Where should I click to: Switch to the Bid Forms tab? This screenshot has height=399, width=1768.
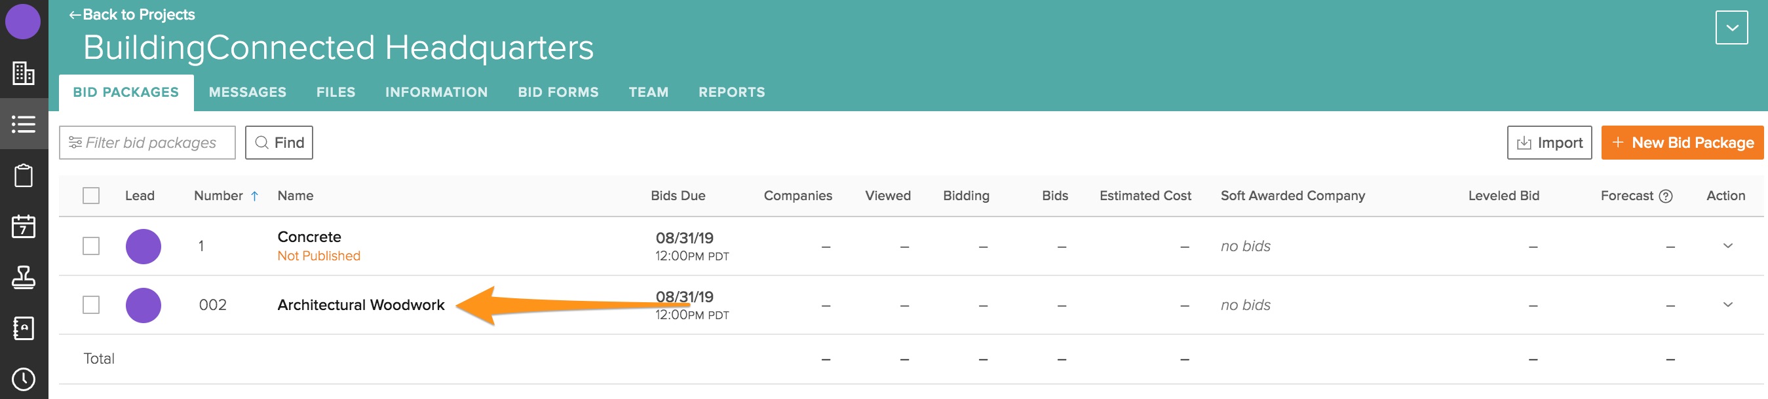[x=557, y=92]
